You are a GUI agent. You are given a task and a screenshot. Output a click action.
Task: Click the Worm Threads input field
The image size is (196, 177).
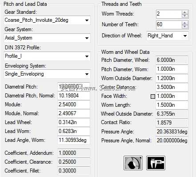pyautogui.click(x=169, y=14)
